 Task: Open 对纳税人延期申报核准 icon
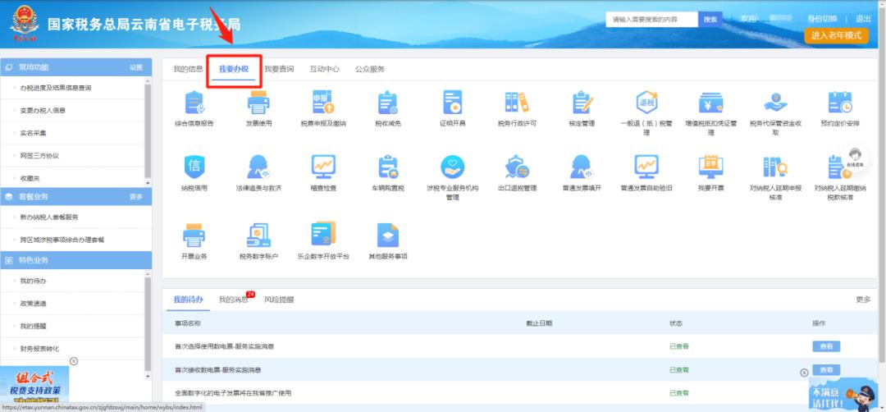[x=775, y=167]
